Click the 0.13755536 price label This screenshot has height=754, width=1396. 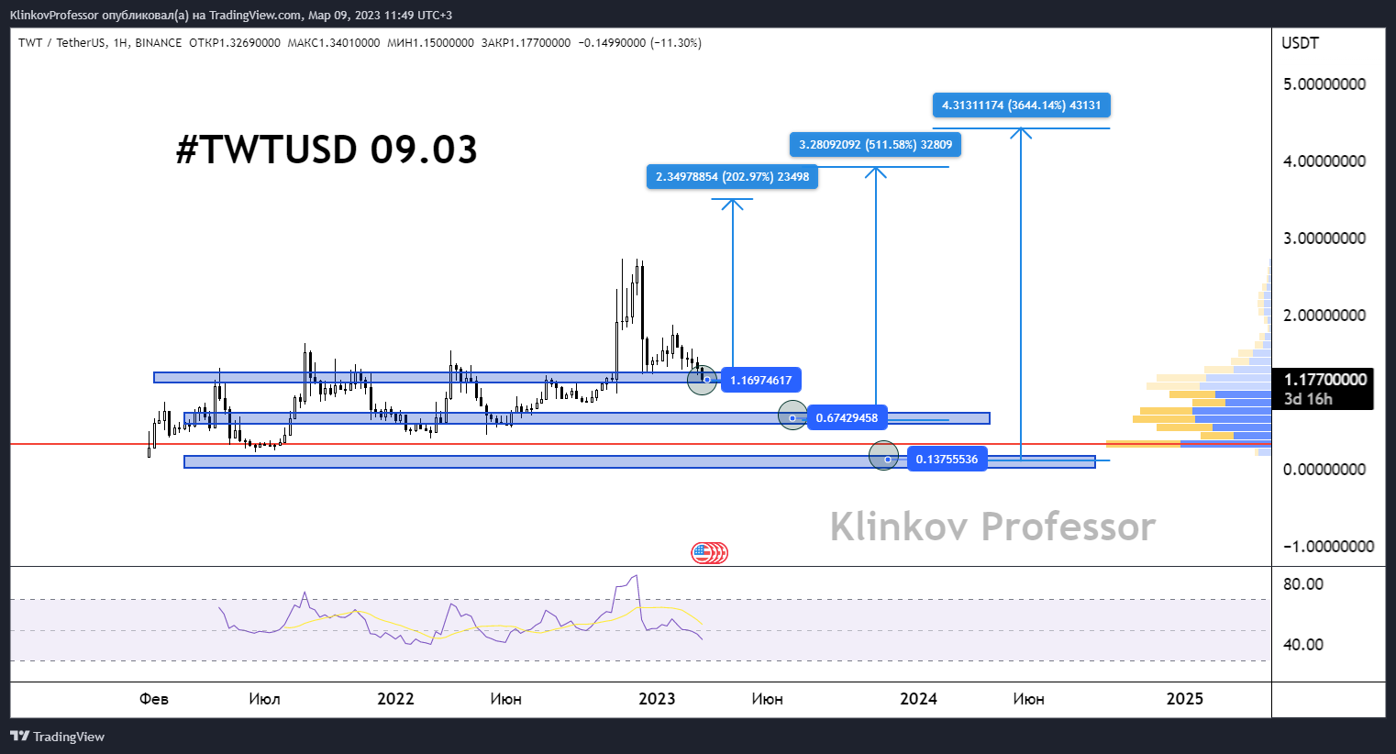click(x=947, y=459)
